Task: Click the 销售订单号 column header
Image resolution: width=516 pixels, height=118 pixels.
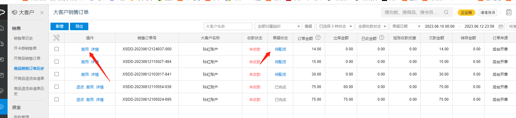Action: [147, 38]
